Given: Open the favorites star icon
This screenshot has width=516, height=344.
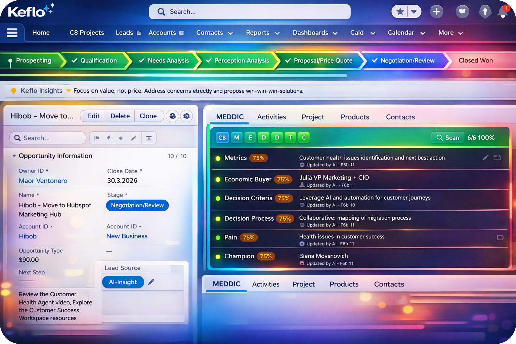Looking at the screenshot, I should click(x=400, y=12).
